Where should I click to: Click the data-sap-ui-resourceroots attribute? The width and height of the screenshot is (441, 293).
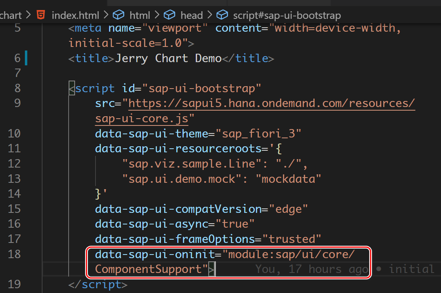(178, 149)
